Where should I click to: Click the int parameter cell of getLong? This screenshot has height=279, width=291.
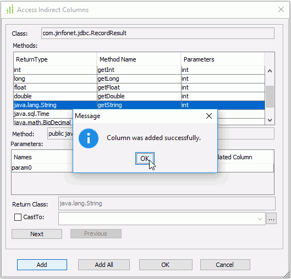click(223, 79)
